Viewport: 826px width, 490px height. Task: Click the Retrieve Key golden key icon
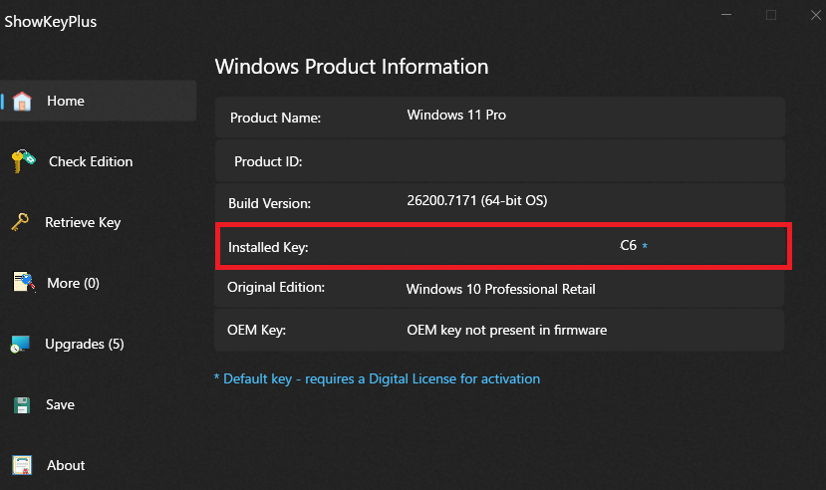point(21,222)
